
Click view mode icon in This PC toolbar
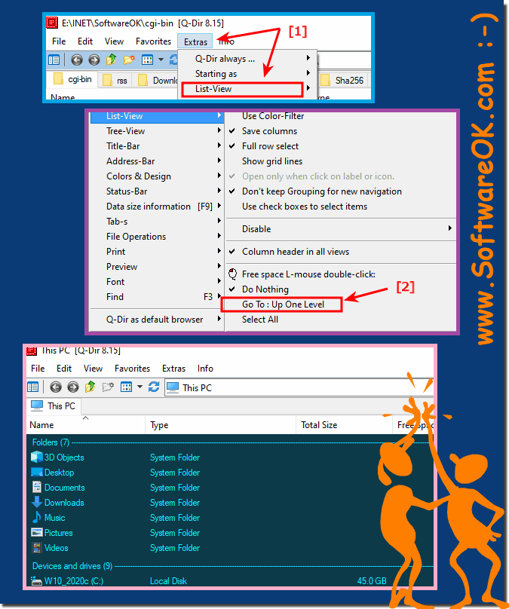(126, 387)
